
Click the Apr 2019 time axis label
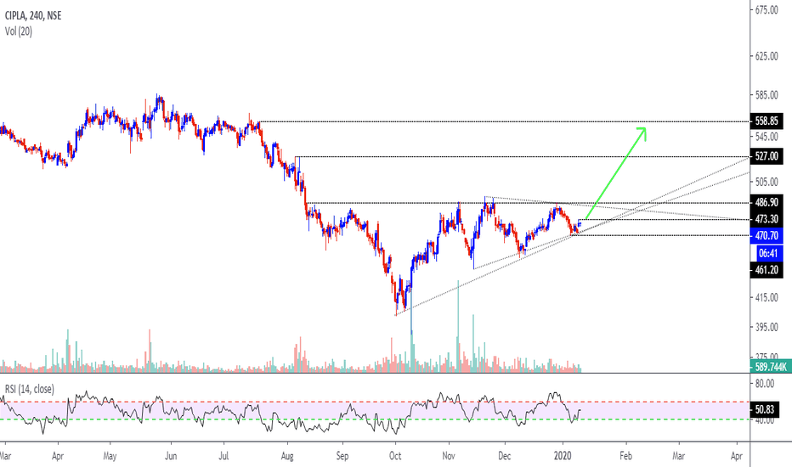(x=58, y=456)
